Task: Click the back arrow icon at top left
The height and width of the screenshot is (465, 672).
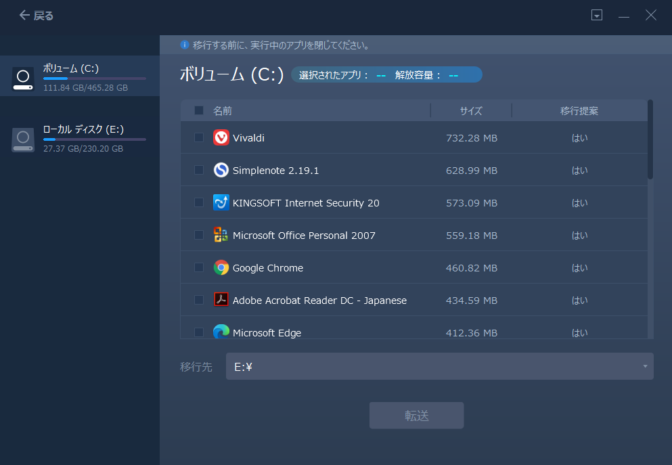Action: point(24,16)
